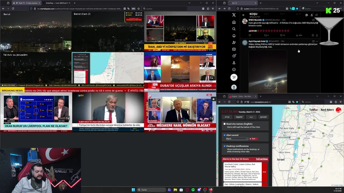This screenshot has width=344, height=193.
Task: Open Messages envelope in the X sidebar
Action: (x=234, y=49)
